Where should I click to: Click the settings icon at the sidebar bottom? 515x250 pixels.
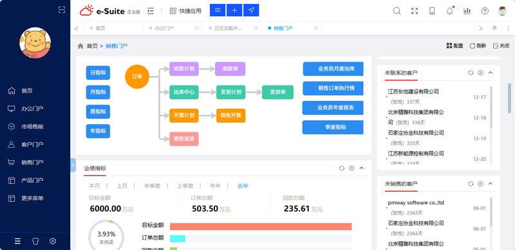[53, 241]
